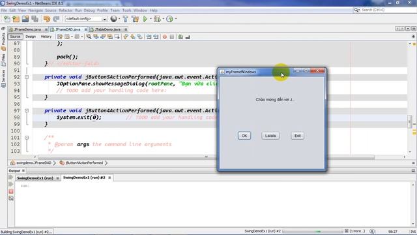Switch to Design view
Image resolution: width=417 pixels, height=235 pixels.
point(31,37)
